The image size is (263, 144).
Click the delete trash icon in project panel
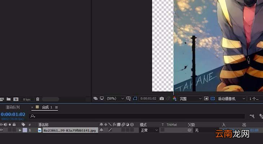(38, 99)
